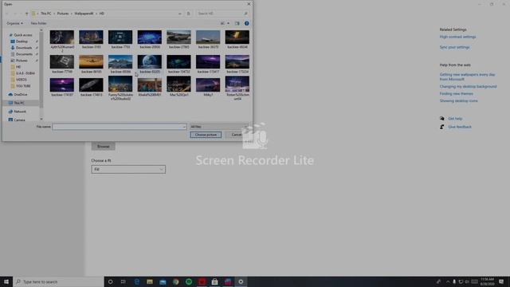Image resolution: width=510 pixels, height=287 pixels.
Task: Open Microsoft Store bag icon on taskbar
Action: 214,281
